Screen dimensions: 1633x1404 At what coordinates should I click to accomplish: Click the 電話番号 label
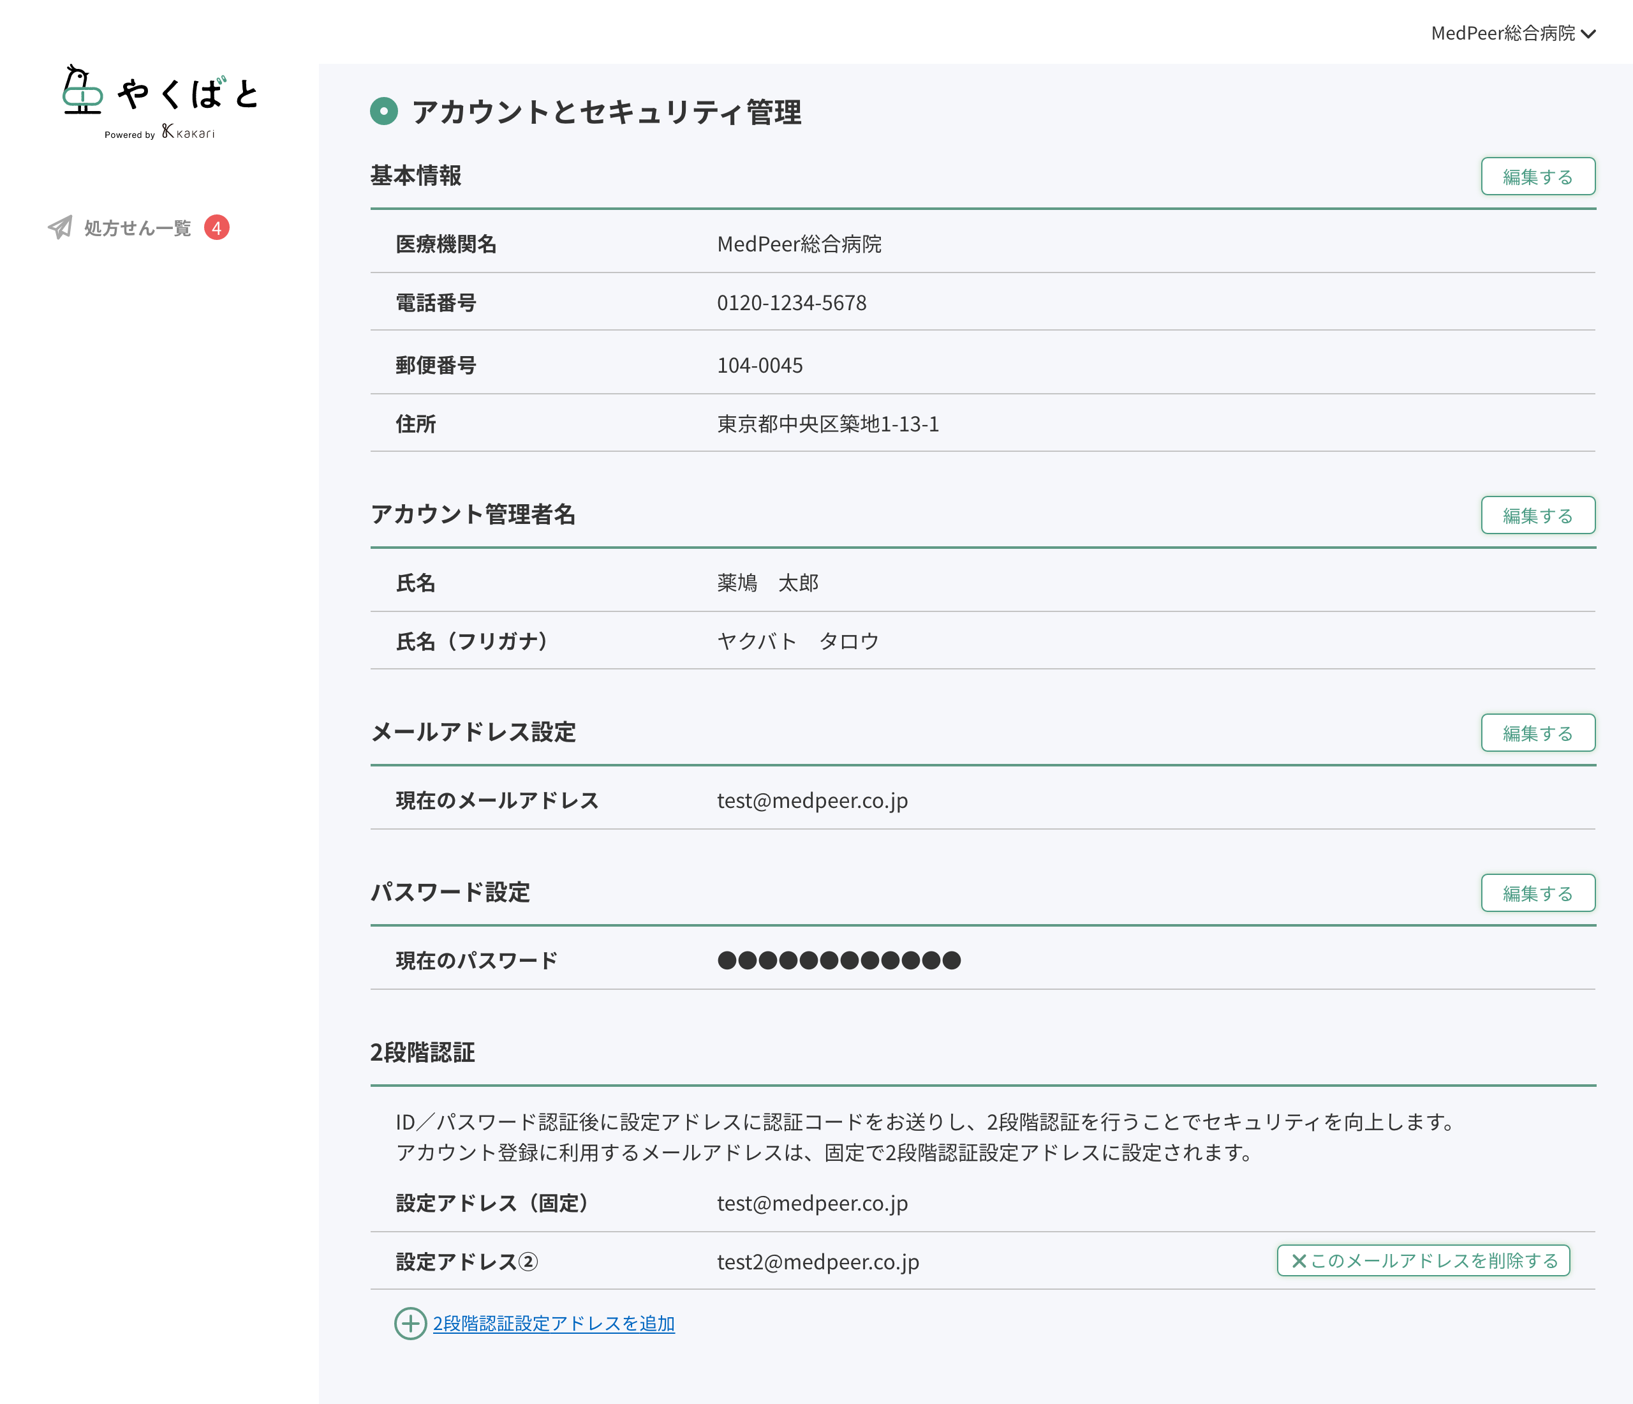pyautogui.click(x=436, y=302)
